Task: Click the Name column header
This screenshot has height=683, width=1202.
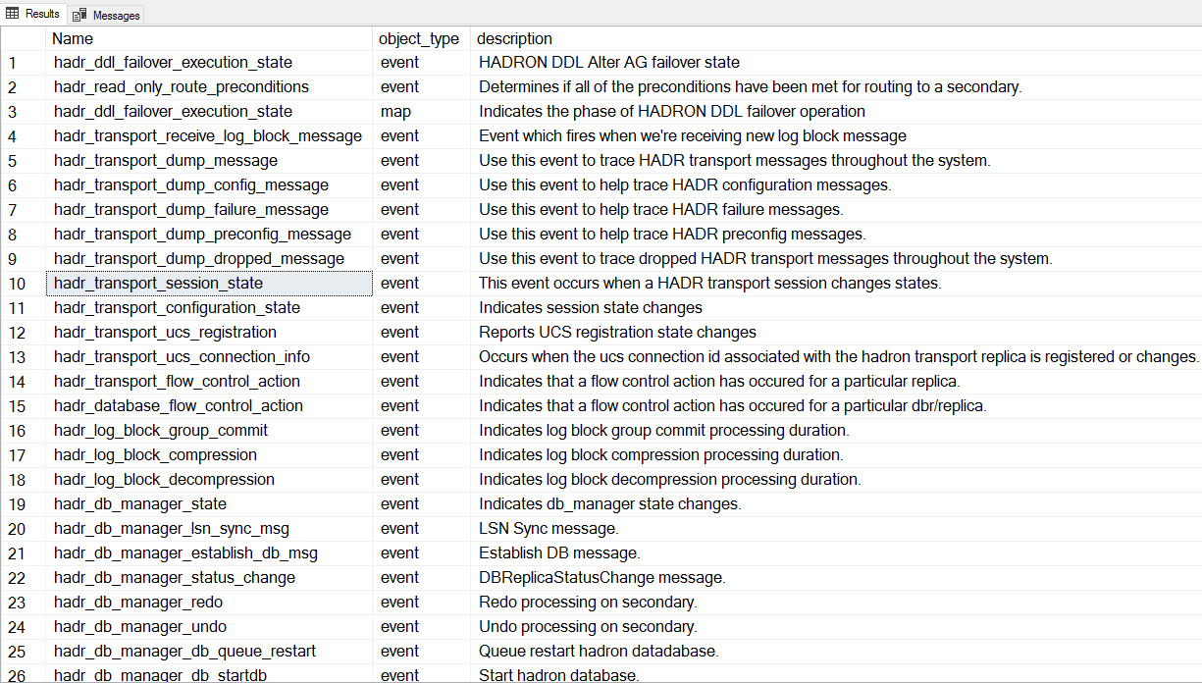Action: pos(73,39)
